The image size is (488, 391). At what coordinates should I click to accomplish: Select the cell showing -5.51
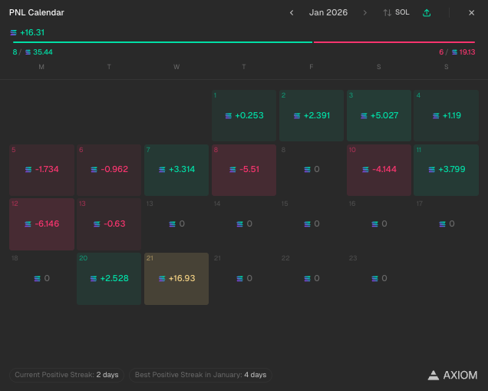click(244, 170)
